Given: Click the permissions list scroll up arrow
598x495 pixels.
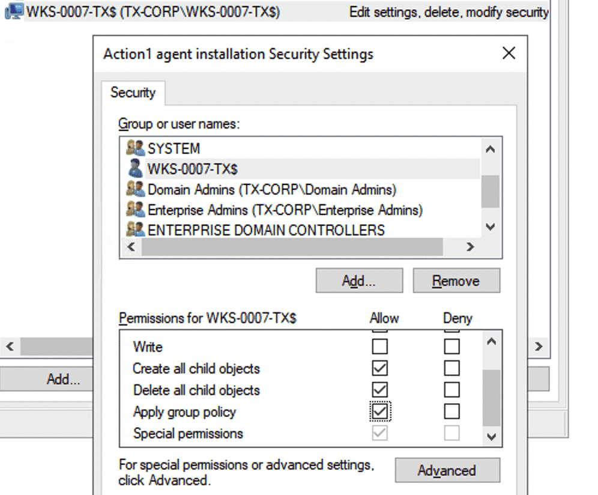Looking at the screenshot, I should 492,342.
